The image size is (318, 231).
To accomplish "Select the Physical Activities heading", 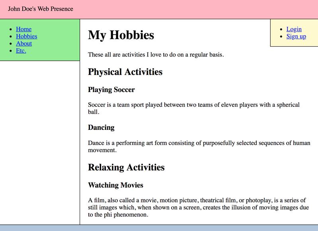I will [x=125, y=72].
